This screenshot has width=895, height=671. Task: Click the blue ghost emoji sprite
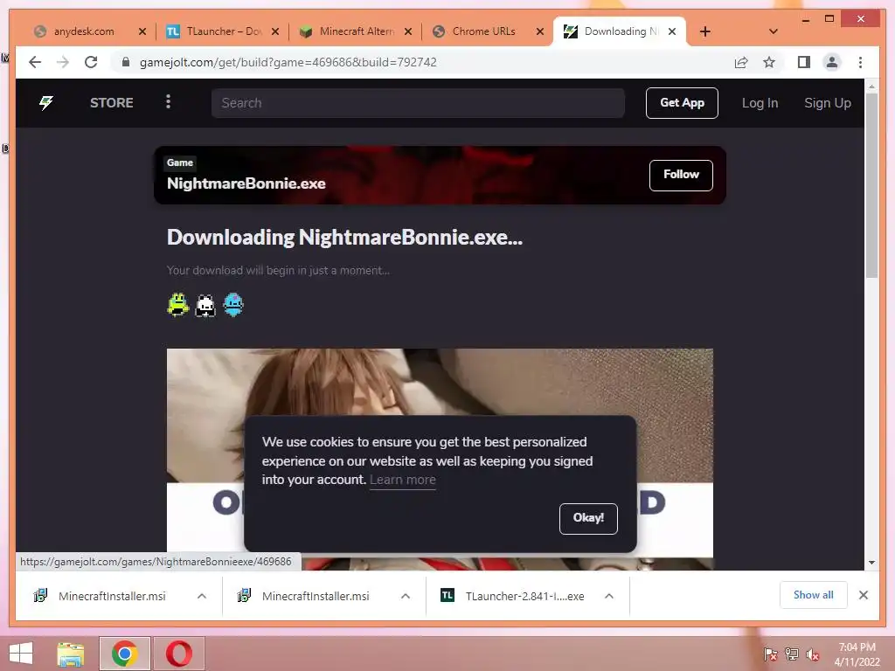pyautogui.click(x=233, y=305)
